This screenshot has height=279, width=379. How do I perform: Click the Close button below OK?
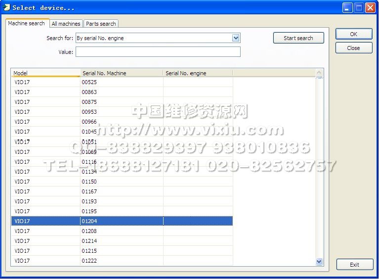point(353,48)
